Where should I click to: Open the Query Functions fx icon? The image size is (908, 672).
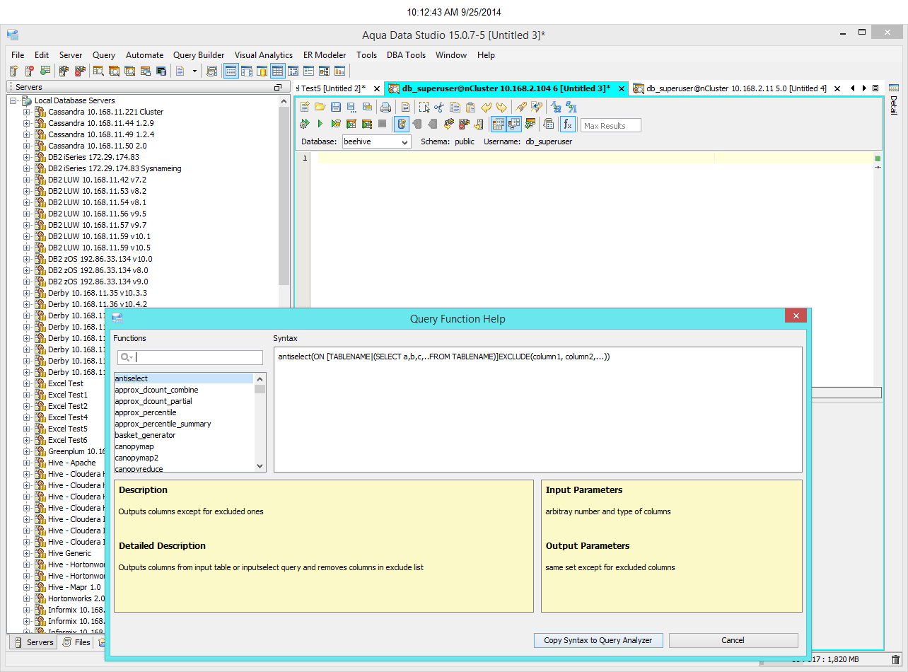tap(567, 124)
